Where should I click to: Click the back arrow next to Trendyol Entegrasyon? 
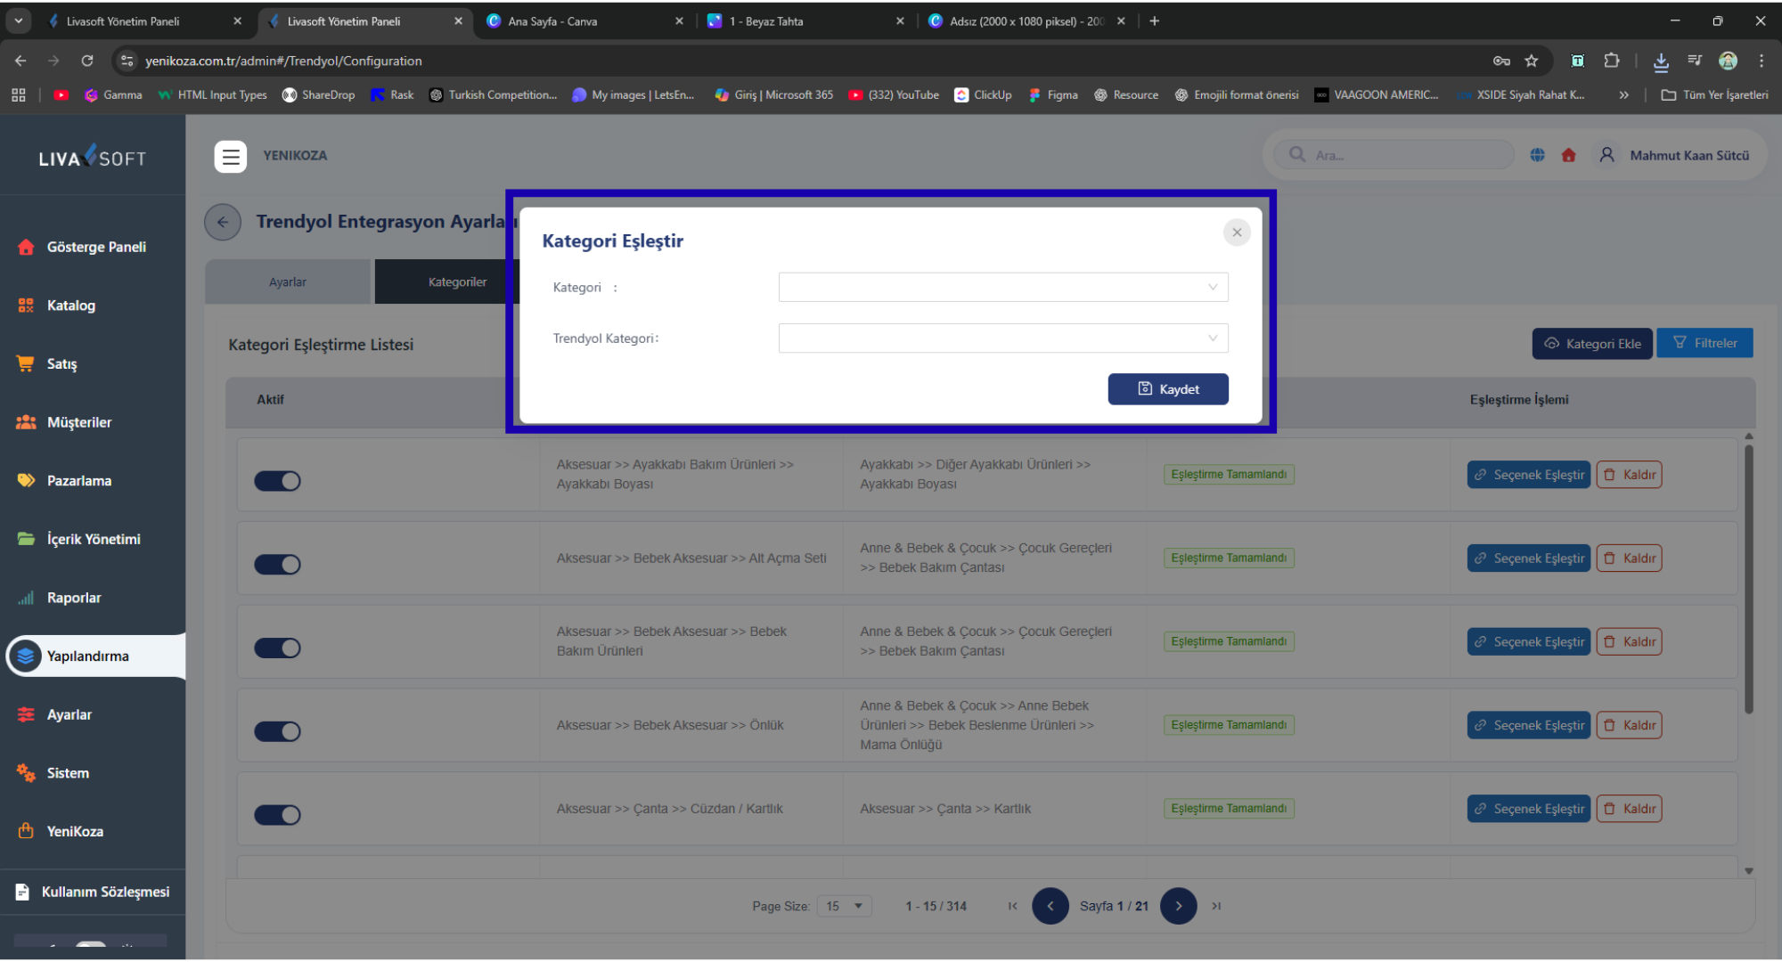pos(223,223)
